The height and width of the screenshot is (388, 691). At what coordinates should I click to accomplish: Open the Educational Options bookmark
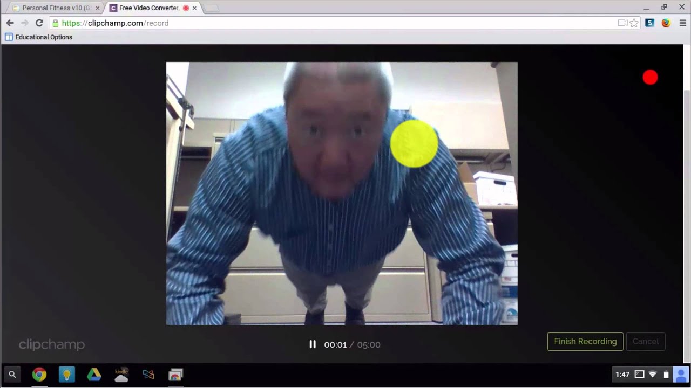click(38, 37)
